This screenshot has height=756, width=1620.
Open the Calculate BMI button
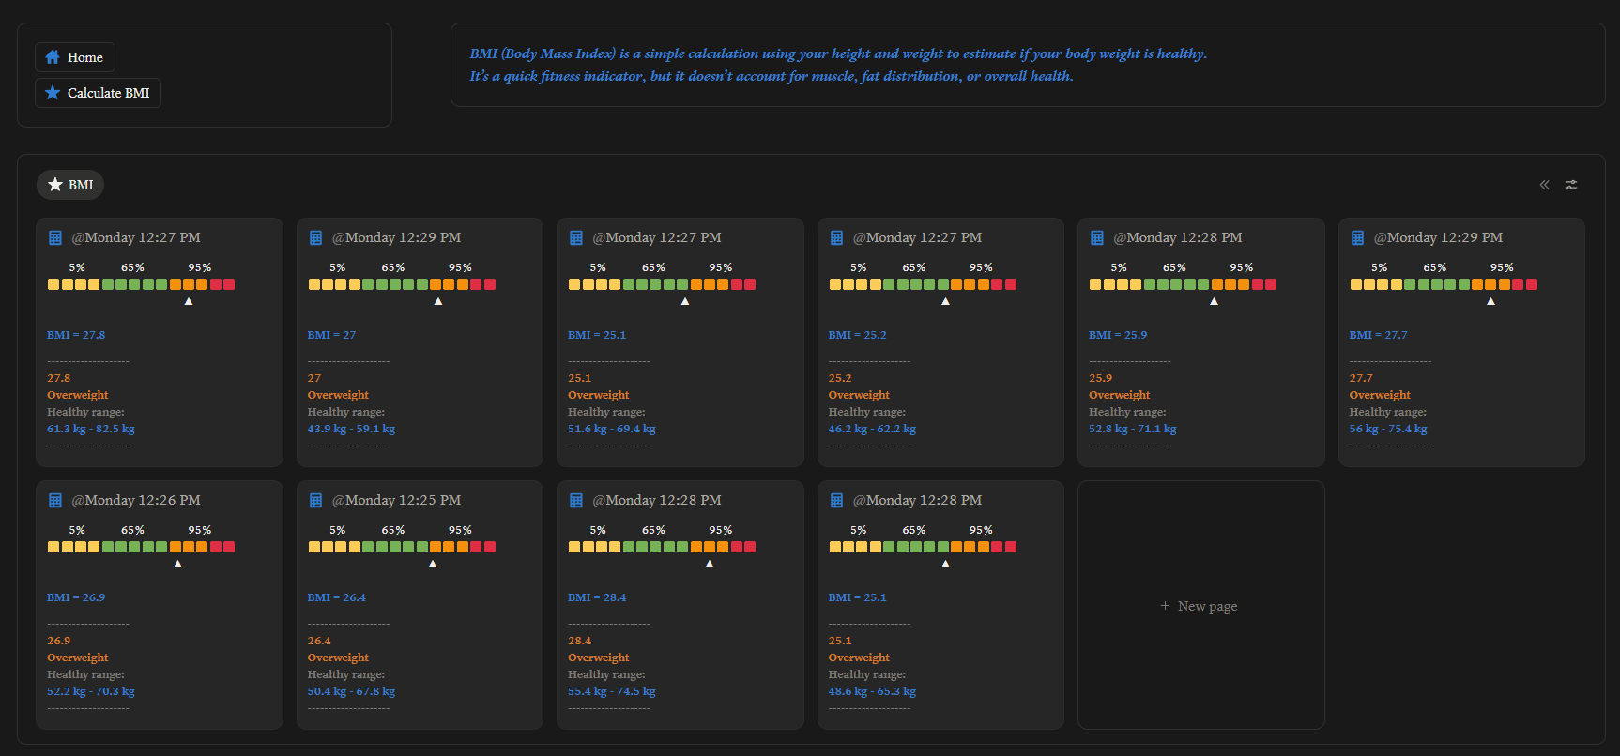(98, 93)
